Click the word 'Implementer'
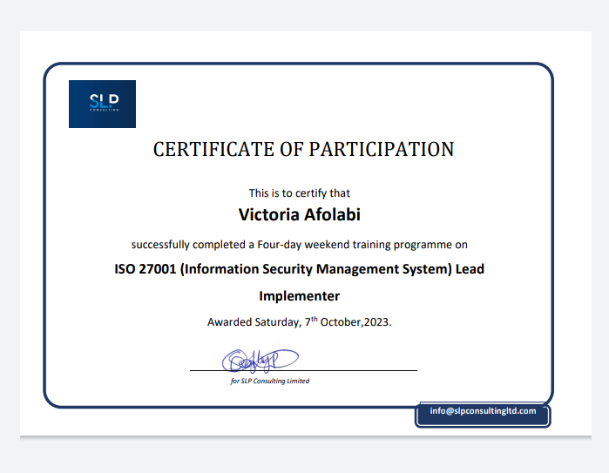Viewport: 609px width, 473px height. [300, 296]
